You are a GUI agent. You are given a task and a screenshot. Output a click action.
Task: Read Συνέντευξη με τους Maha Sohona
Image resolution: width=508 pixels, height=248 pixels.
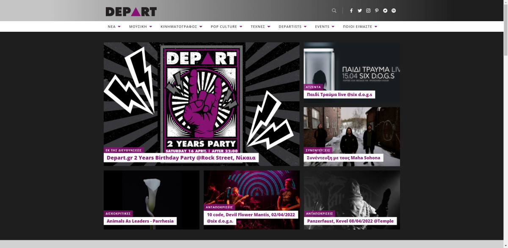[x=343, y=158]
